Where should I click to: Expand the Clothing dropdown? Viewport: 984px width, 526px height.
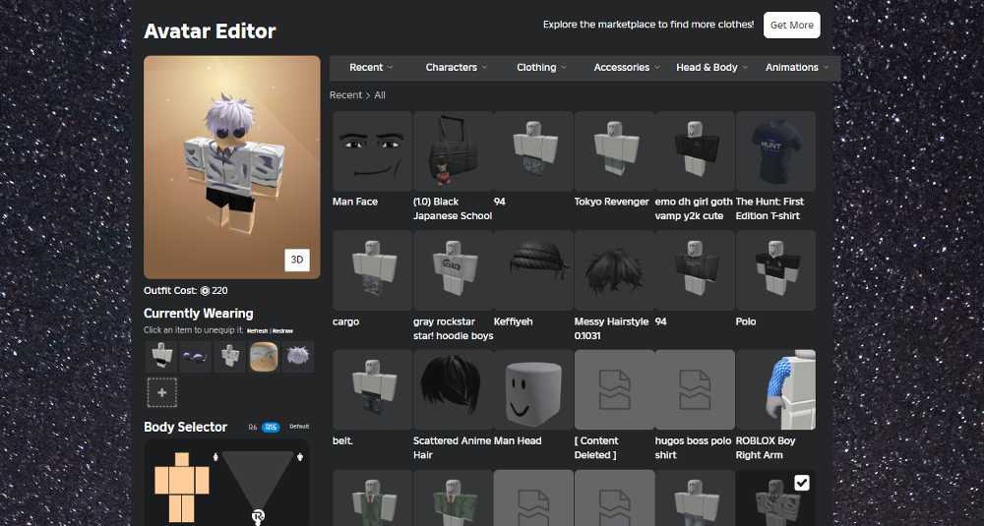pos(542,67)
